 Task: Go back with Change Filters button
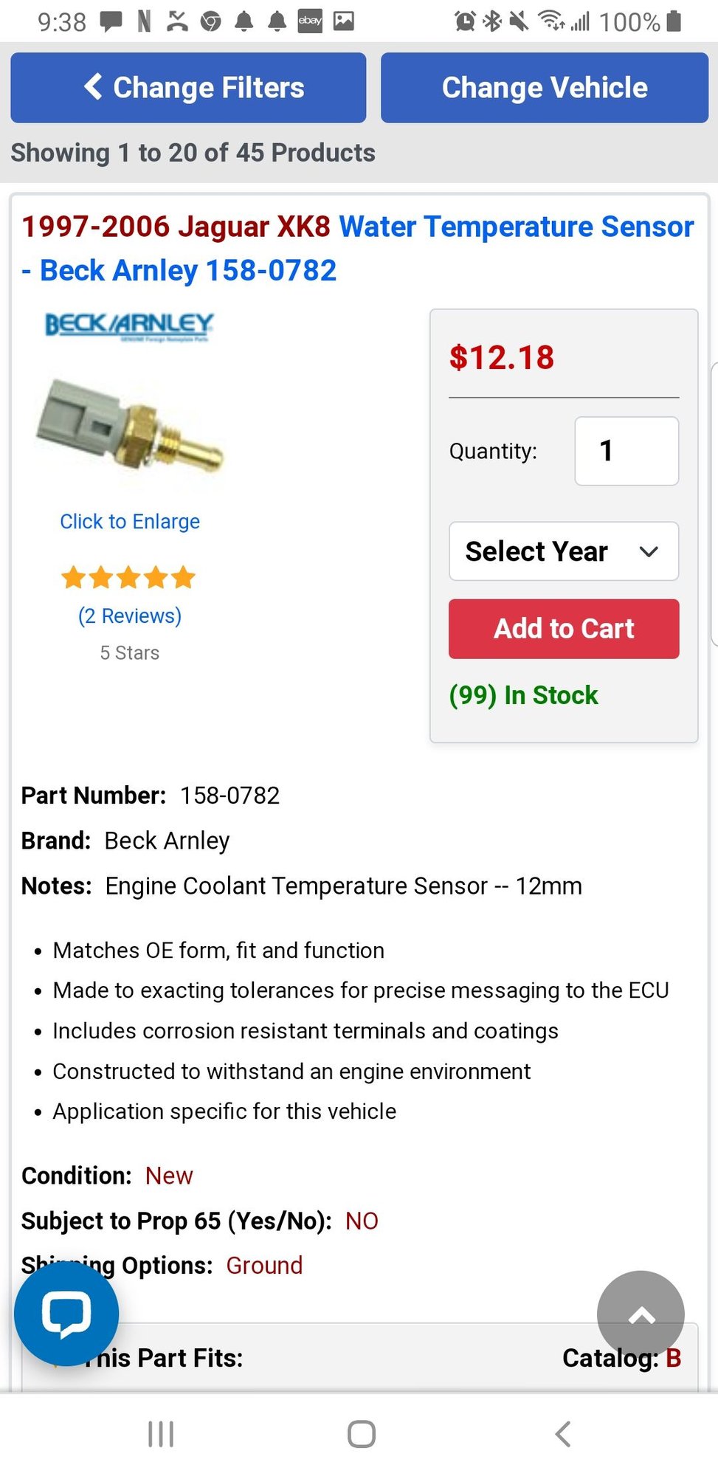188,88
